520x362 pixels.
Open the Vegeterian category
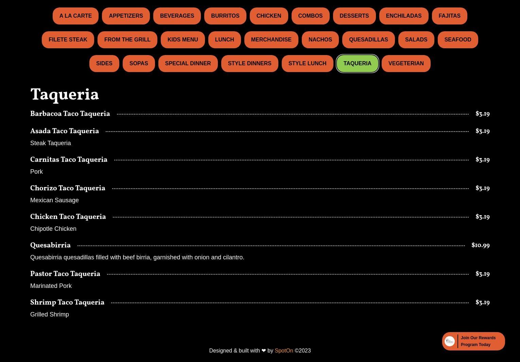pyautogui.click(x=406, y=64)
